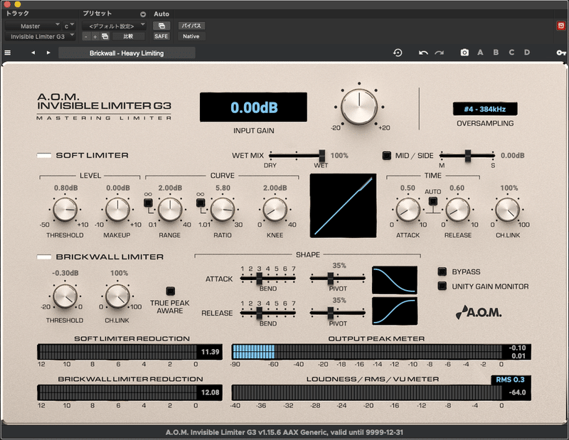Click the Brickwall CH.LINK knob
569x440 pixels.
point(117,296)
